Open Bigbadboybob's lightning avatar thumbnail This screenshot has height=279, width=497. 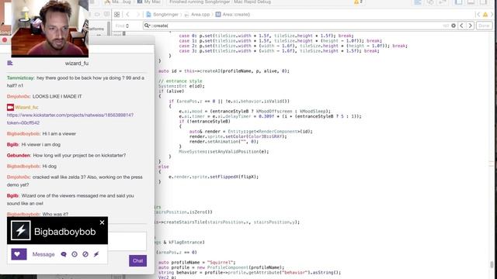coord(21,230)
